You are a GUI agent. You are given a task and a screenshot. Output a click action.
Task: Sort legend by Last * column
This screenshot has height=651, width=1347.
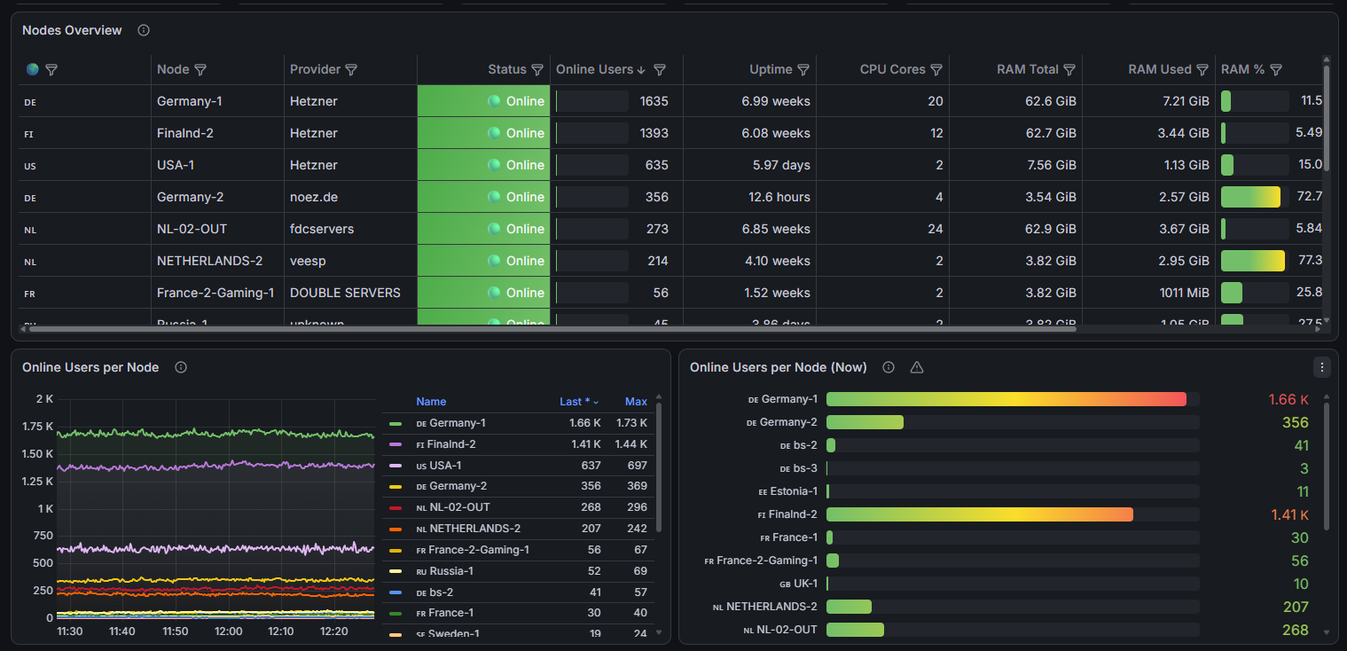tap(579, 402)
